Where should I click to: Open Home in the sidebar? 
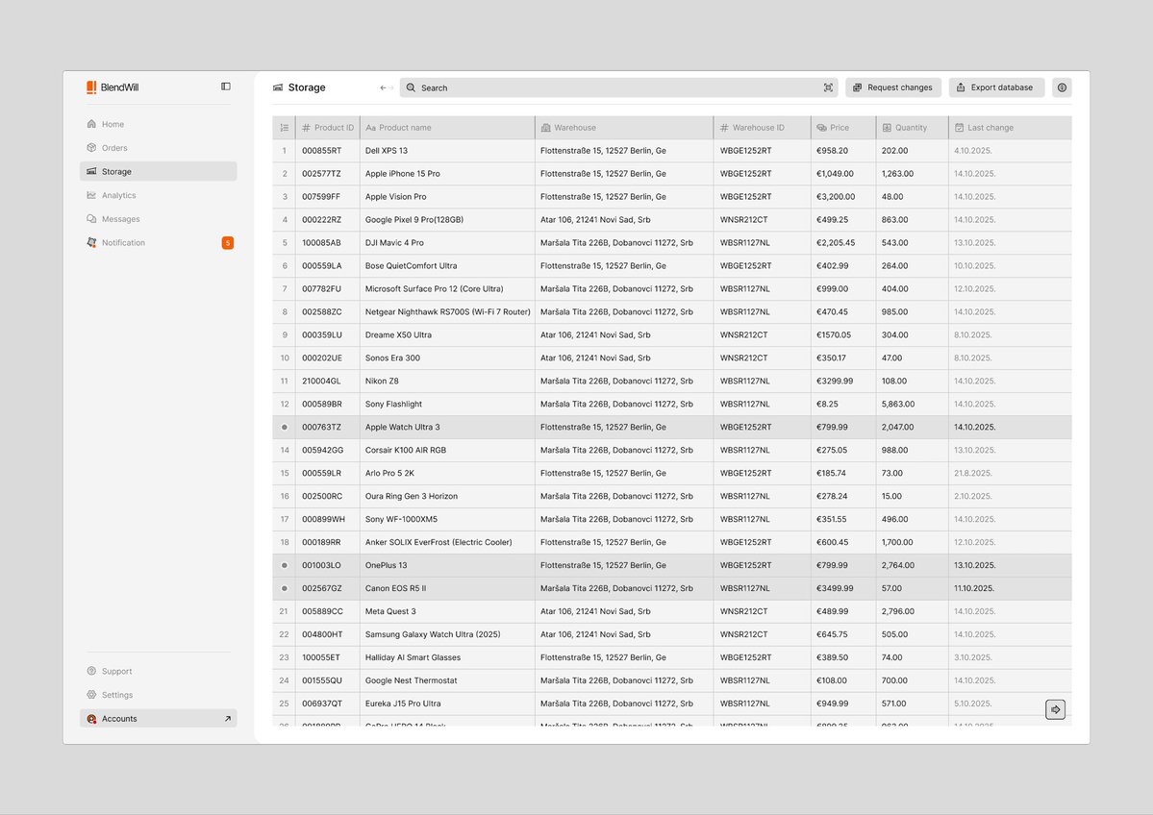(x=158, y=124)
